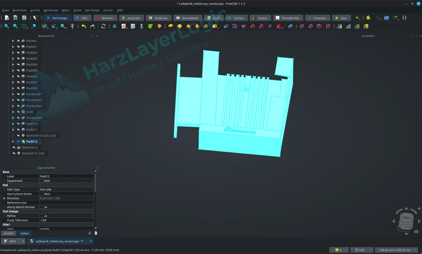Click the measure caliper icon
The image size is (422, 254).
coord(72,26)
